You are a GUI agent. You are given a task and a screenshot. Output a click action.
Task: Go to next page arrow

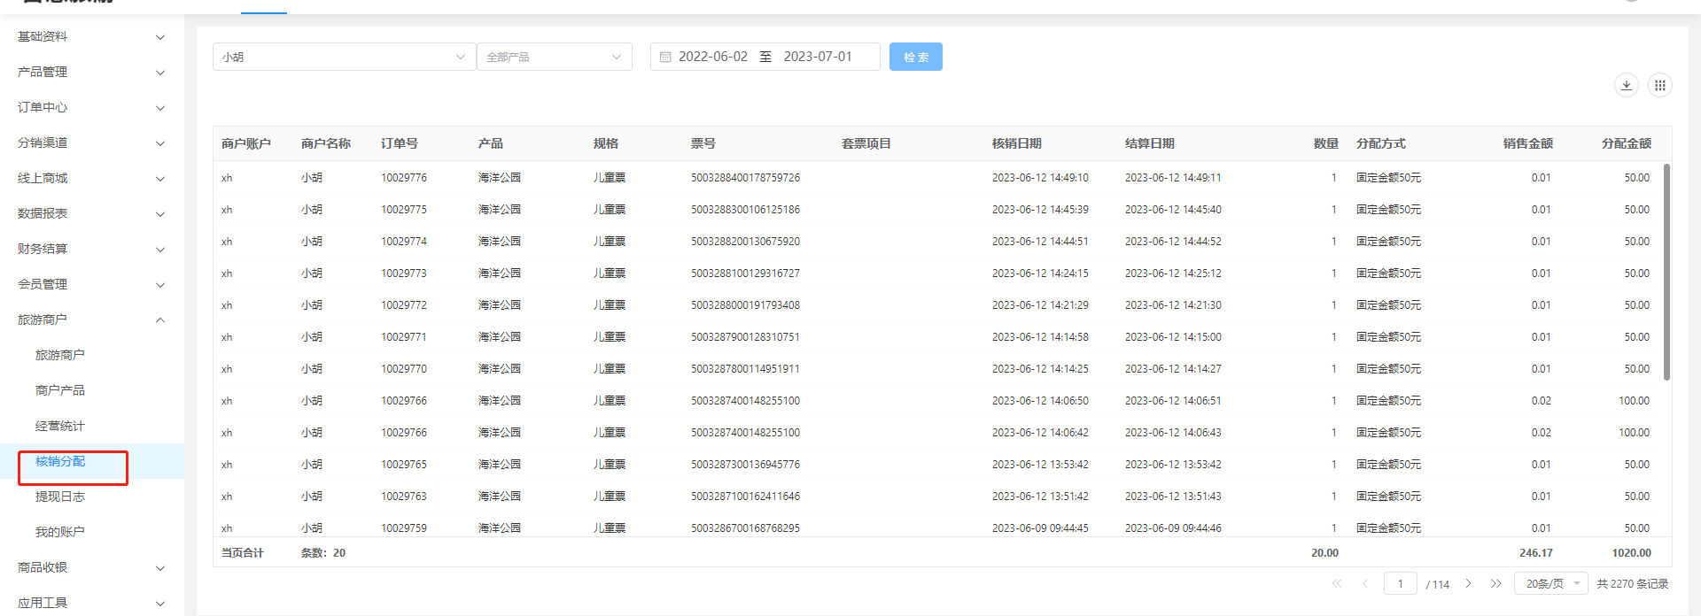pos(1468,583)
